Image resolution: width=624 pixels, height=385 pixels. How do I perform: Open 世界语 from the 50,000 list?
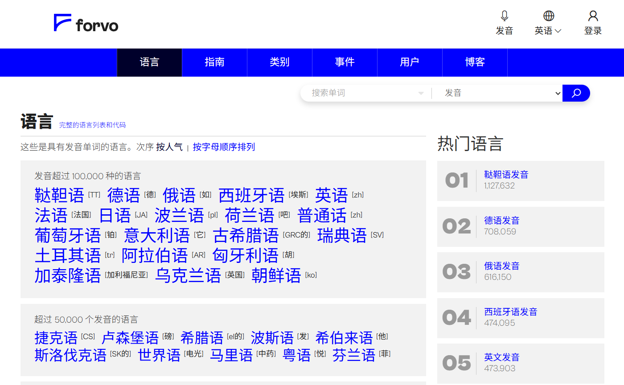pos(159,355)
